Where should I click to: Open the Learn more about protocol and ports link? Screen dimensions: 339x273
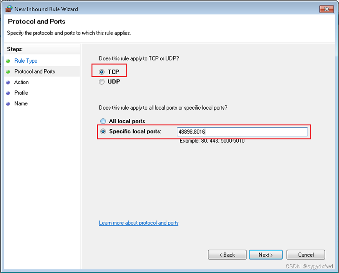139,223
